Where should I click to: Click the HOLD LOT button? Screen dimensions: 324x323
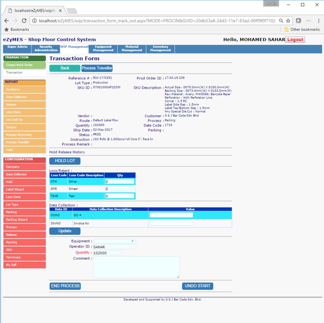pos(65,161)
